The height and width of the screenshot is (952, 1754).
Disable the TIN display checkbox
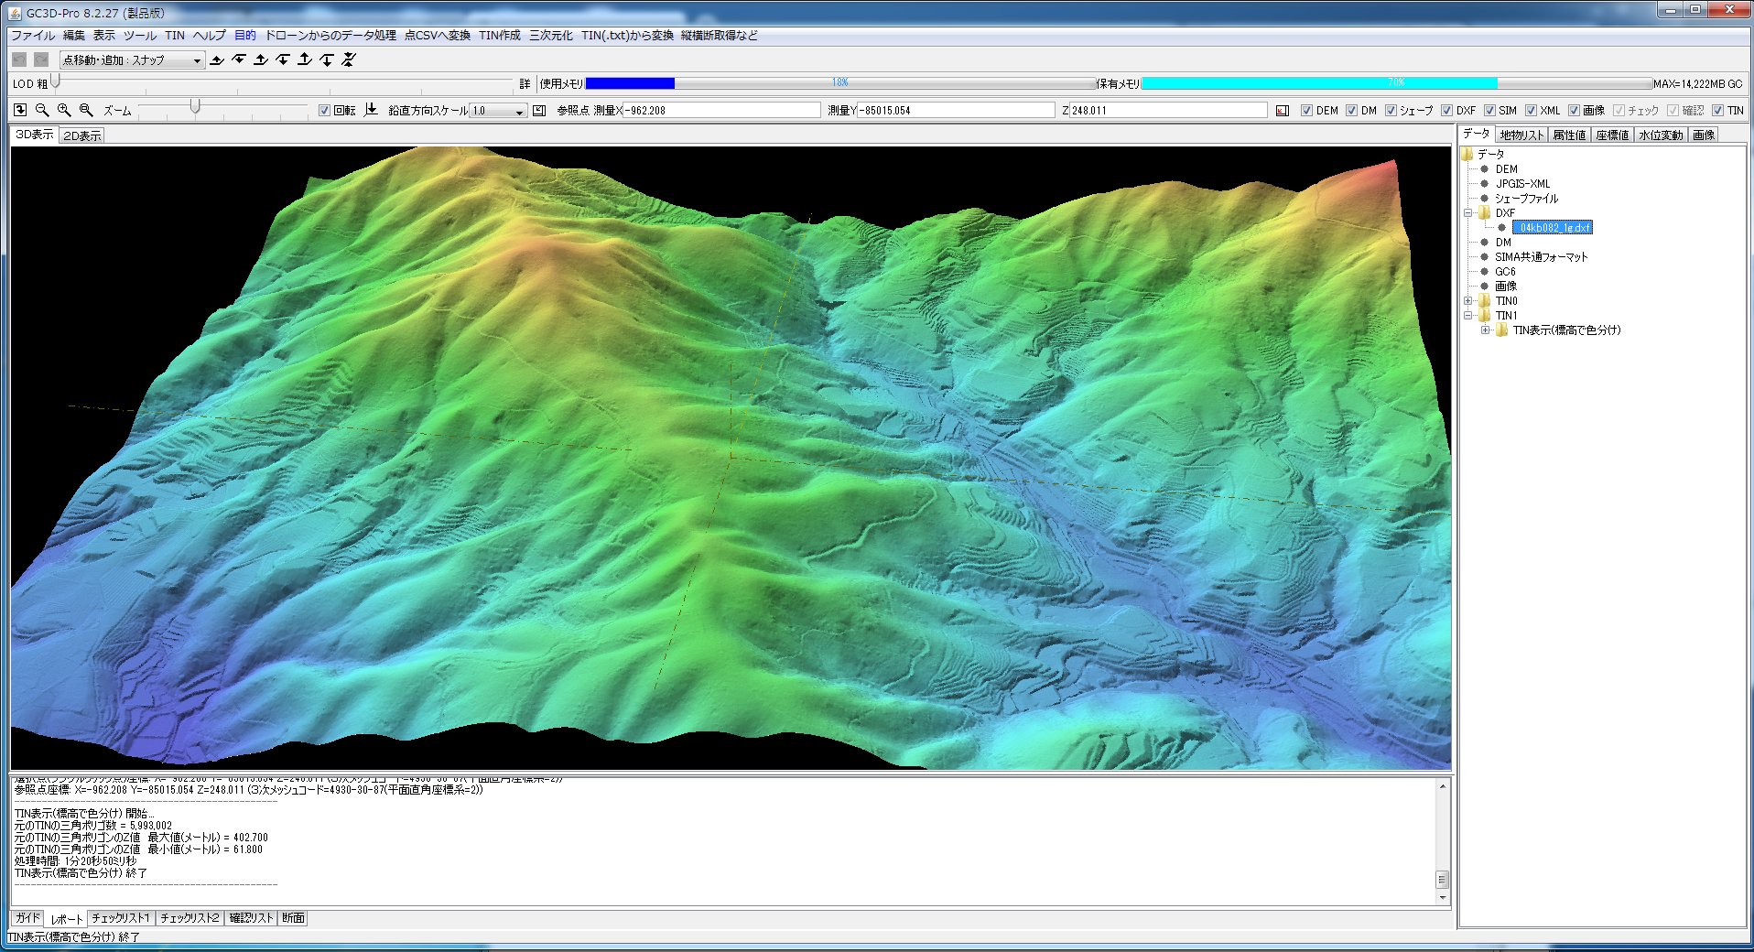coord(1717,110)
